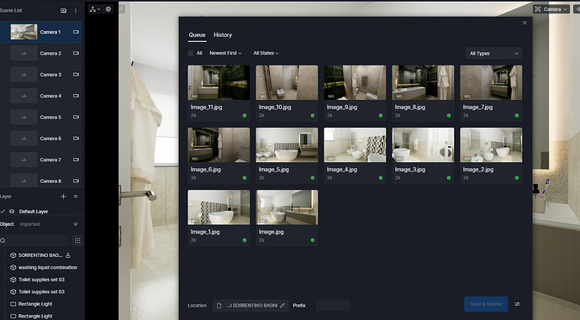Pick the Image_2.jpg render thumbnail

pyautogui.click(x=491, y=144)
